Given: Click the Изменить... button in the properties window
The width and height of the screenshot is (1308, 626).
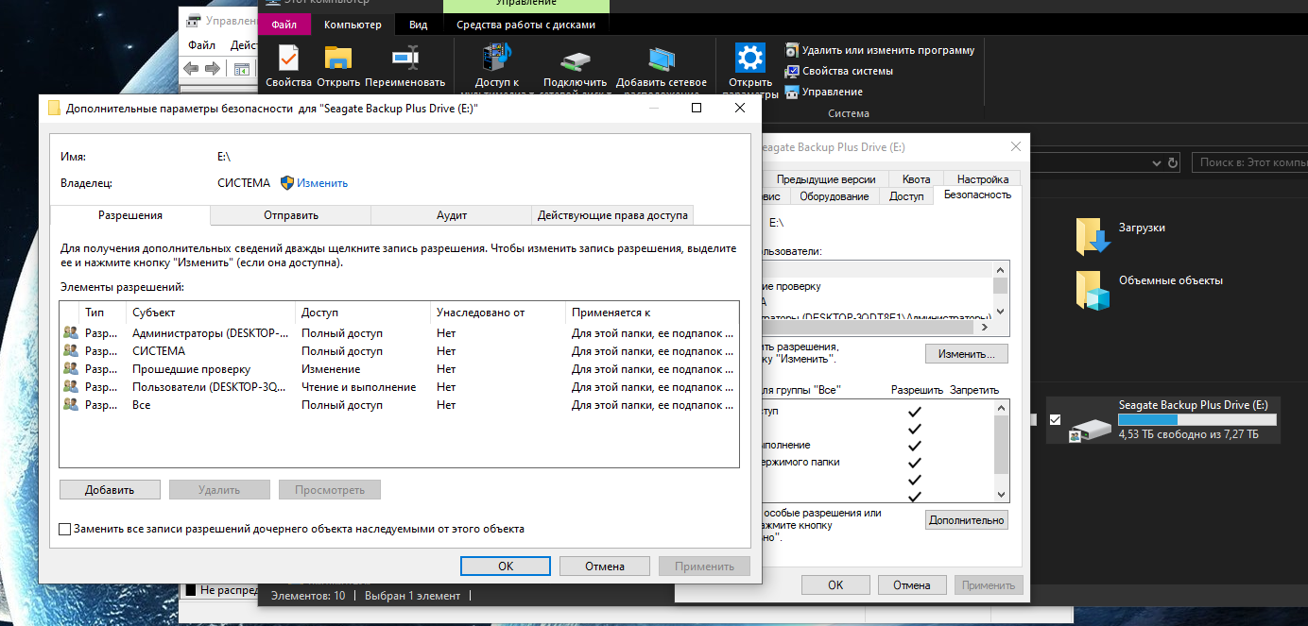Looking at the screenshot, I should (x=967, y=354).
